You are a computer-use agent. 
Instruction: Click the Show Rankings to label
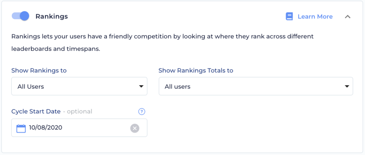(39, 70)
